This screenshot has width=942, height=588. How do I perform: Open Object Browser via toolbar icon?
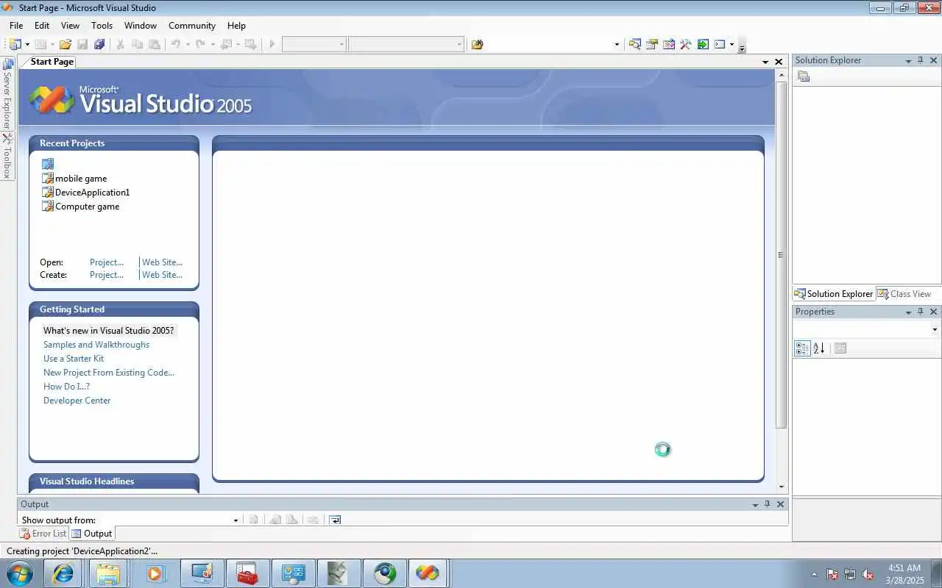point(668,44)
